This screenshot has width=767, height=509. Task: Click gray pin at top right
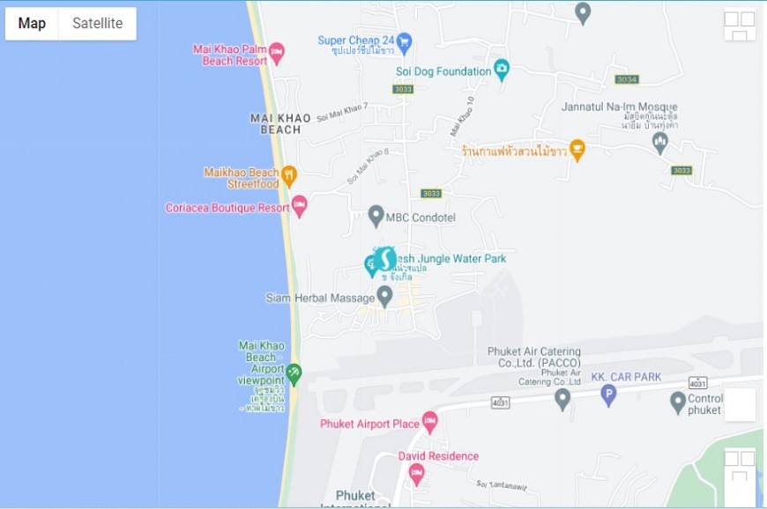pos(583,14)
